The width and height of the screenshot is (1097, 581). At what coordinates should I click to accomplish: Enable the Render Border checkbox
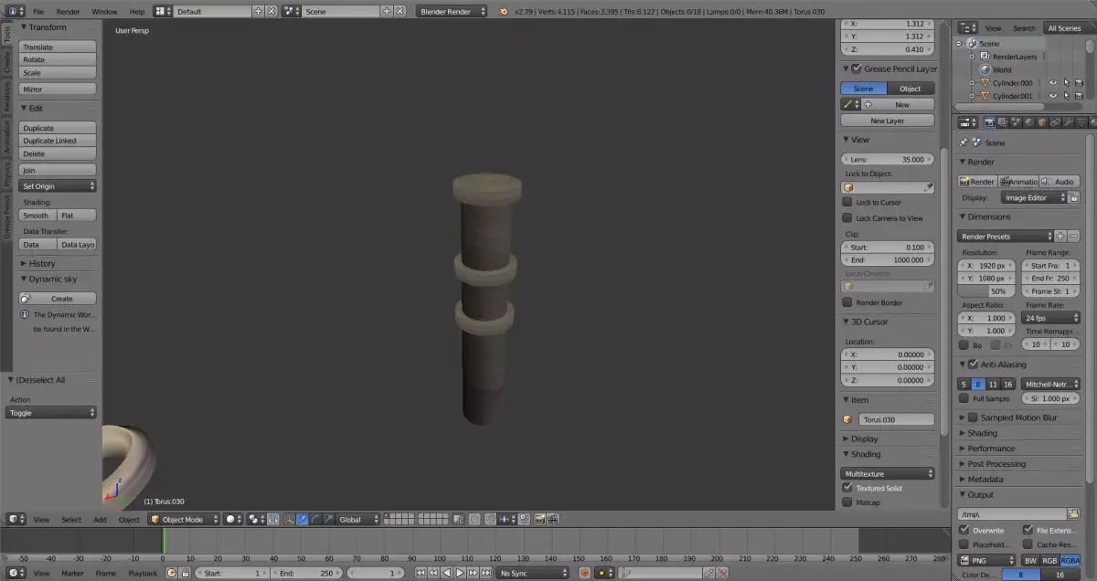click(847, 302)
